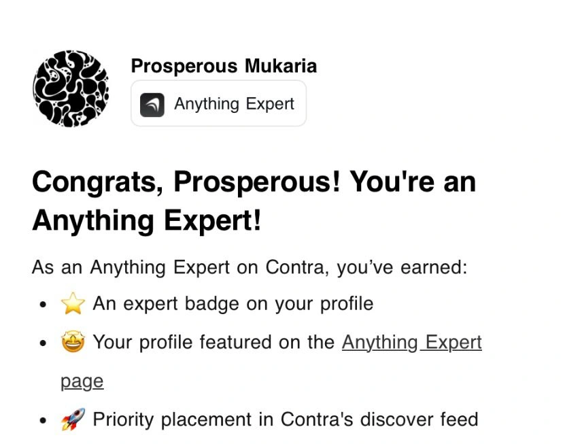
Task: Click the star emoji icon
Action: [x=73, y=304]
